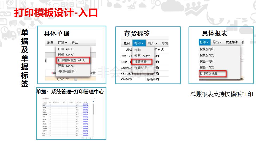Click the 总账报表支持按模板打印 note
Viewport: 256px width, 144px height.
222,94
